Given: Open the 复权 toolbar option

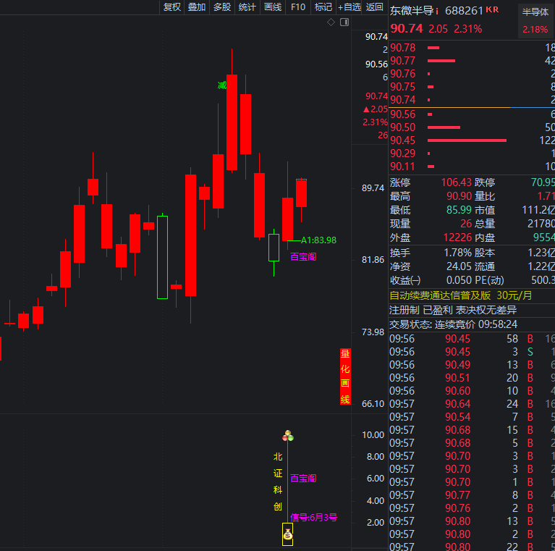Looking at the screenshot, I should [x=172, y=7].
